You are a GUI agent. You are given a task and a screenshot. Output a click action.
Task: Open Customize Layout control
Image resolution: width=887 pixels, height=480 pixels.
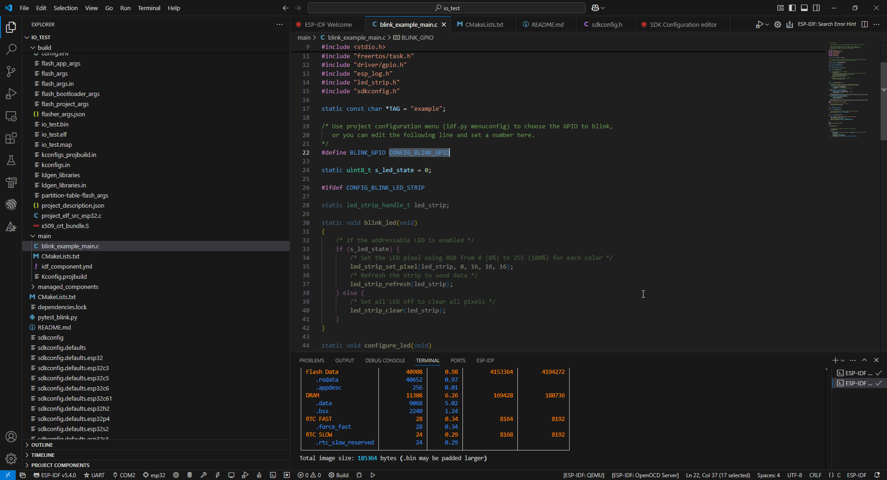pos(780,8)
